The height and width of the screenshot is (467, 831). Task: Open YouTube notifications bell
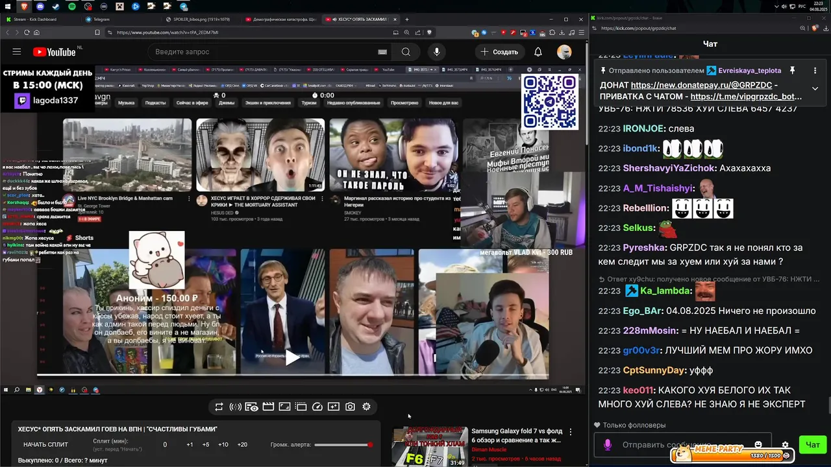pyautogui.click(x=538, y=52)
